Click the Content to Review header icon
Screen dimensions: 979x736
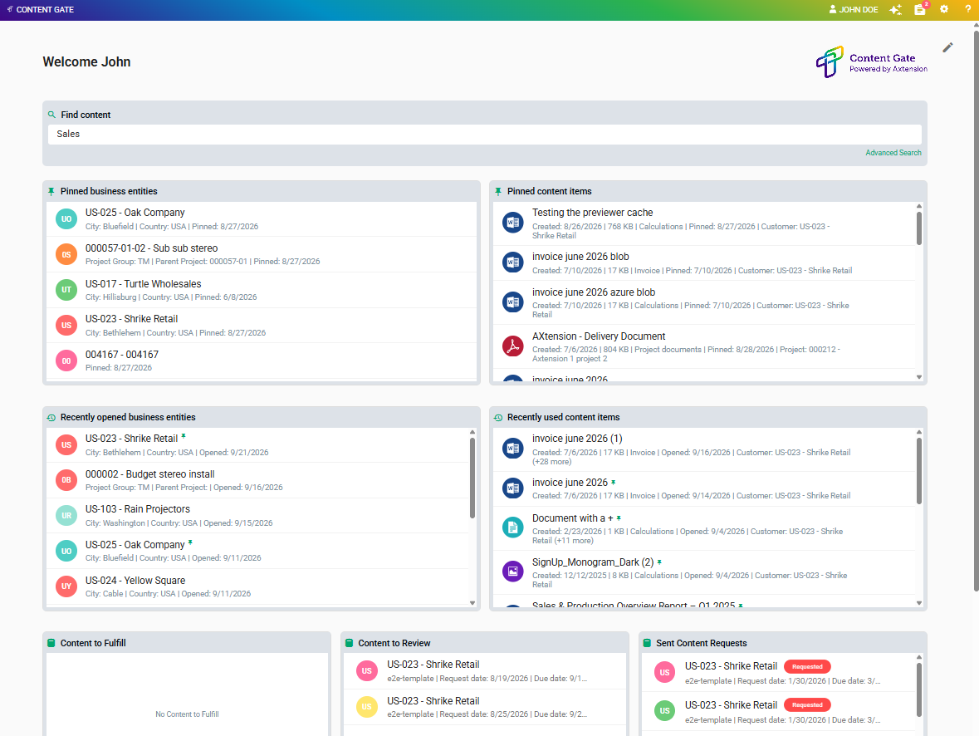tap(349, 644)
